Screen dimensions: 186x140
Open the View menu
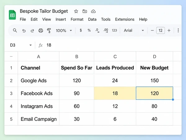[46, 19]
